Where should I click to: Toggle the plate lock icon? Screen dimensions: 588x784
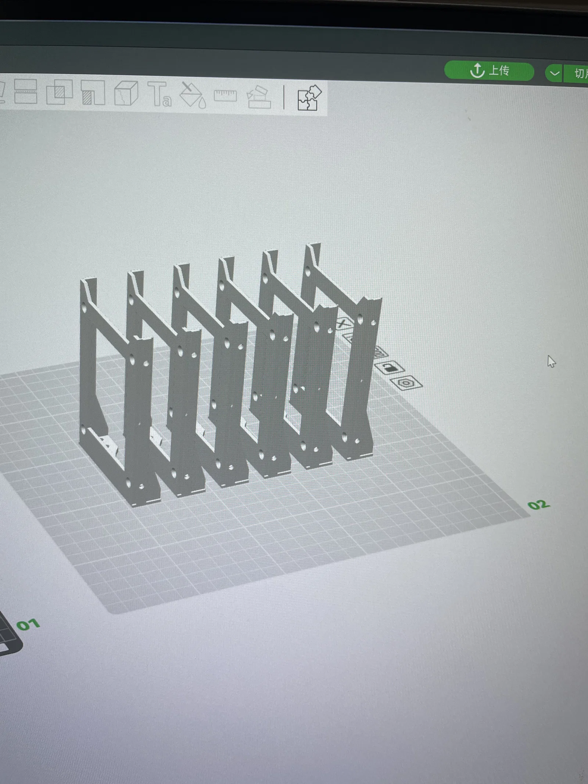(x=390, y=367)
